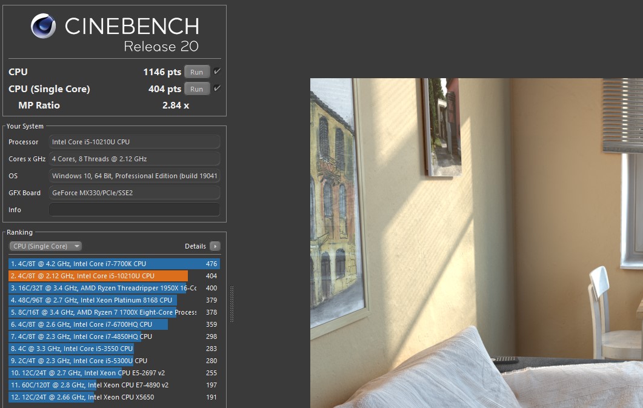Select ranking row Intel Core i5-5300U
This screenshot has width=643, height=408.
[x=114, y=361]
